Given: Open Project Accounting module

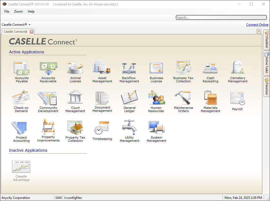Looking at the screenshot, I should tap(21, 132).
